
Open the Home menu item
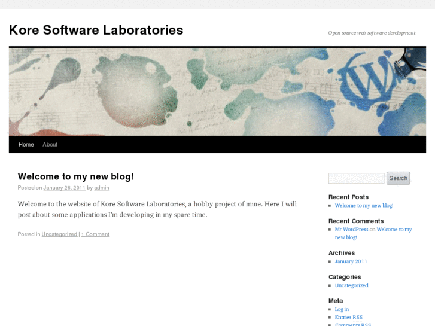pos(26,145)
